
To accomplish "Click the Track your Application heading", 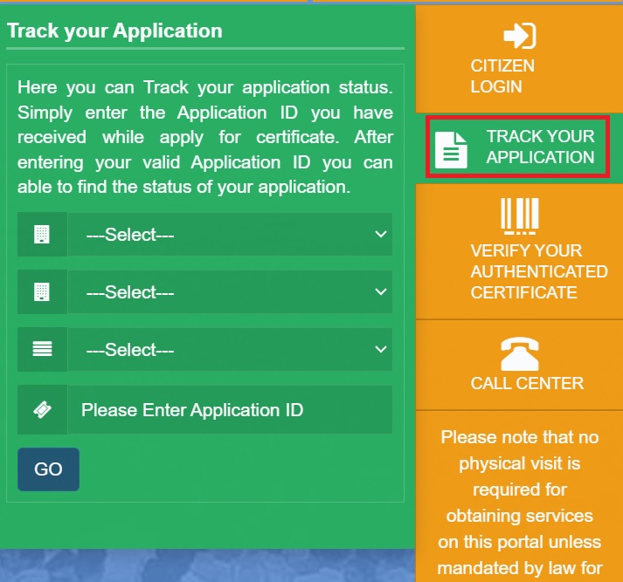I will (x=114, y=31).
